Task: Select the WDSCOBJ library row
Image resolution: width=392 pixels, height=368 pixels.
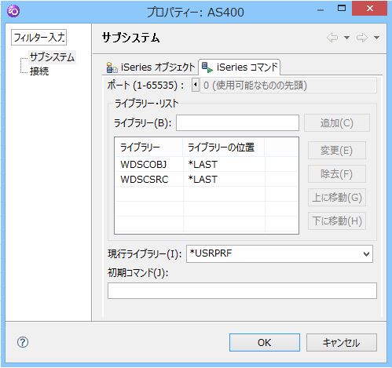Action: coord(207,164)
